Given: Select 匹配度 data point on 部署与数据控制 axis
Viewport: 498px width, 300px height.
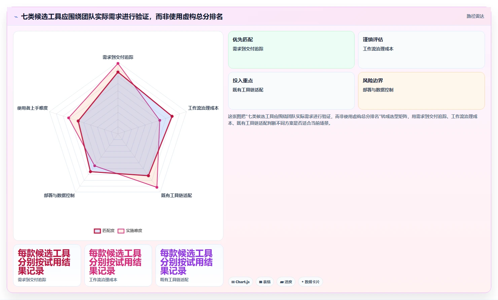Looking at the screenshot, I should 90,172.
